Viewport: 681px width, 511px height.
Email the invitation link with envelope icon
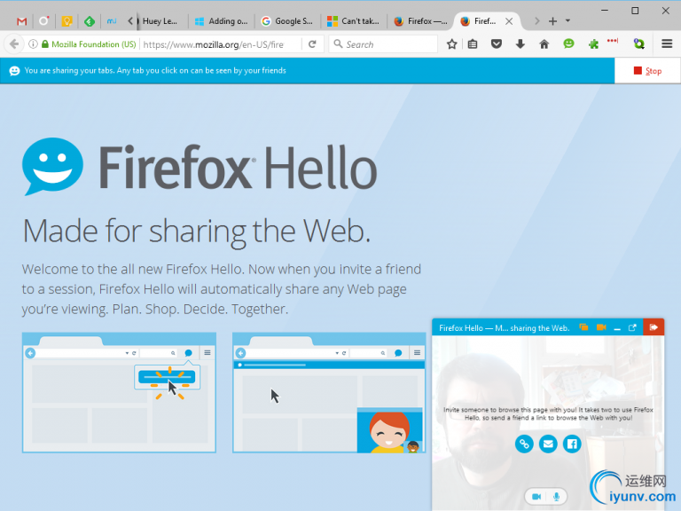click(x=548, y=444)
